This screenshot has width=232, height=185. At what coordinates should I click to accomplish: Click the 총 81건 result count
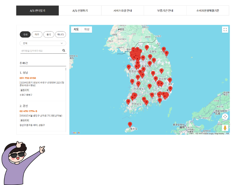24,63
